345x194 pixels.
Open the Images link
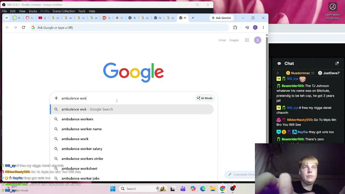234,40
